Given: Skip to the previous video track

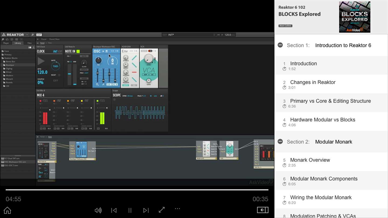Looking at the screenshot, I should [x=114, y=210].
